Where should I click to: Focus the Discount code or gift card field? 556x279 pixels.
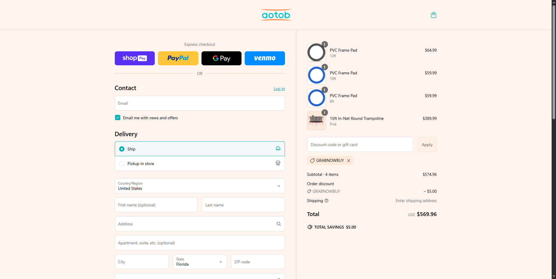coord(360,145)
